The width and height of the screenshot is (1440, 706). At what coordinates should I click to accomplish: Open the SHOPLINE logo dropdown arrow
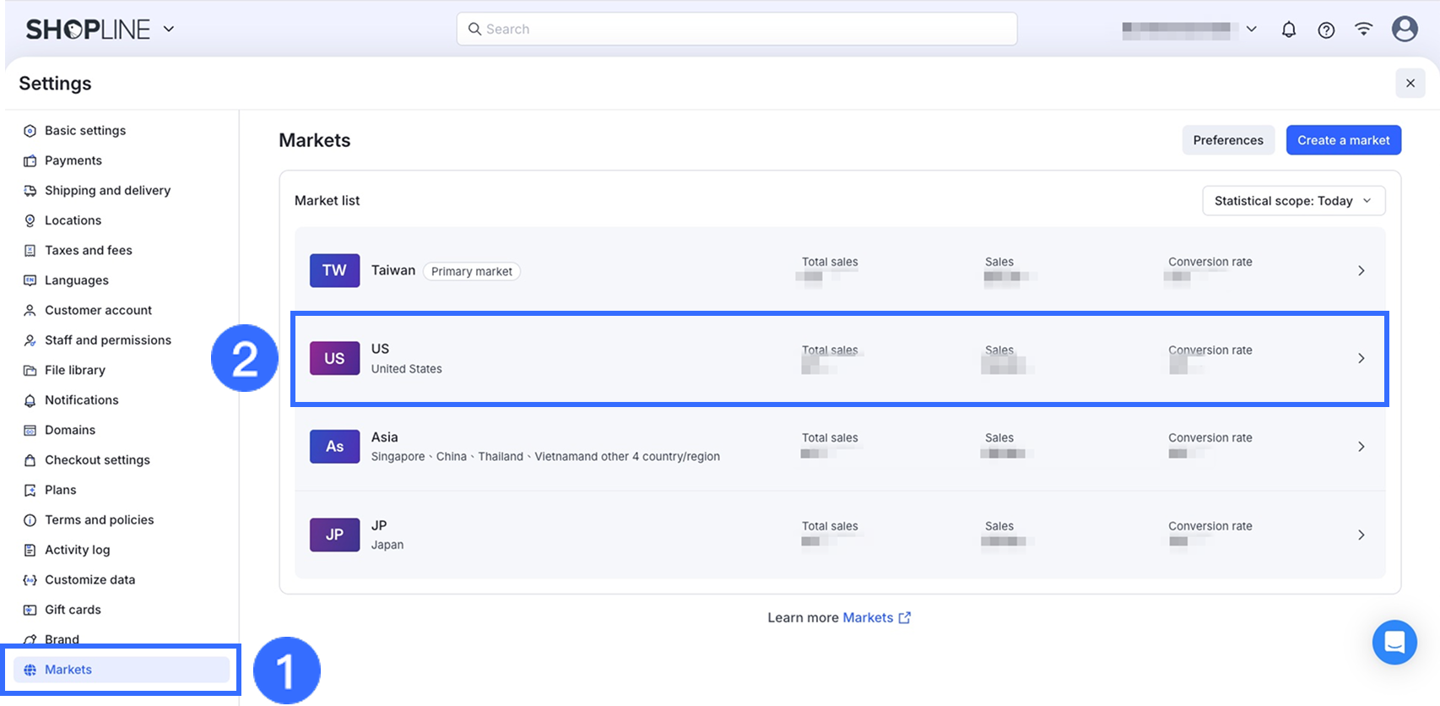pos(169,29)
